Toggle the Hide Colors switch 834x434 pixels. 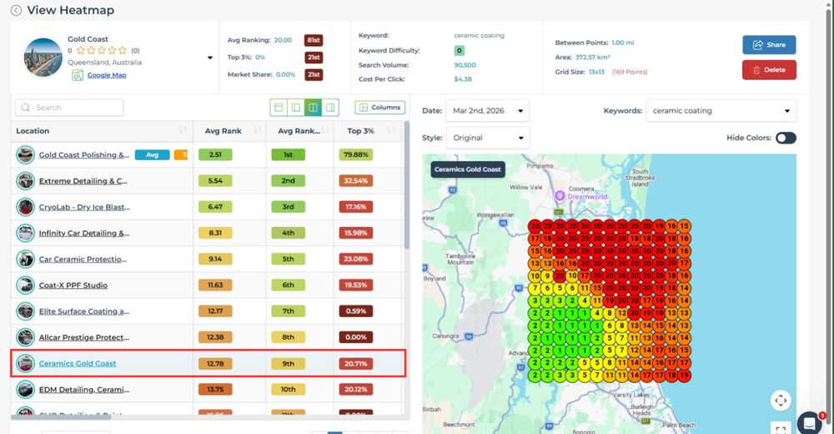click(786, 138)
